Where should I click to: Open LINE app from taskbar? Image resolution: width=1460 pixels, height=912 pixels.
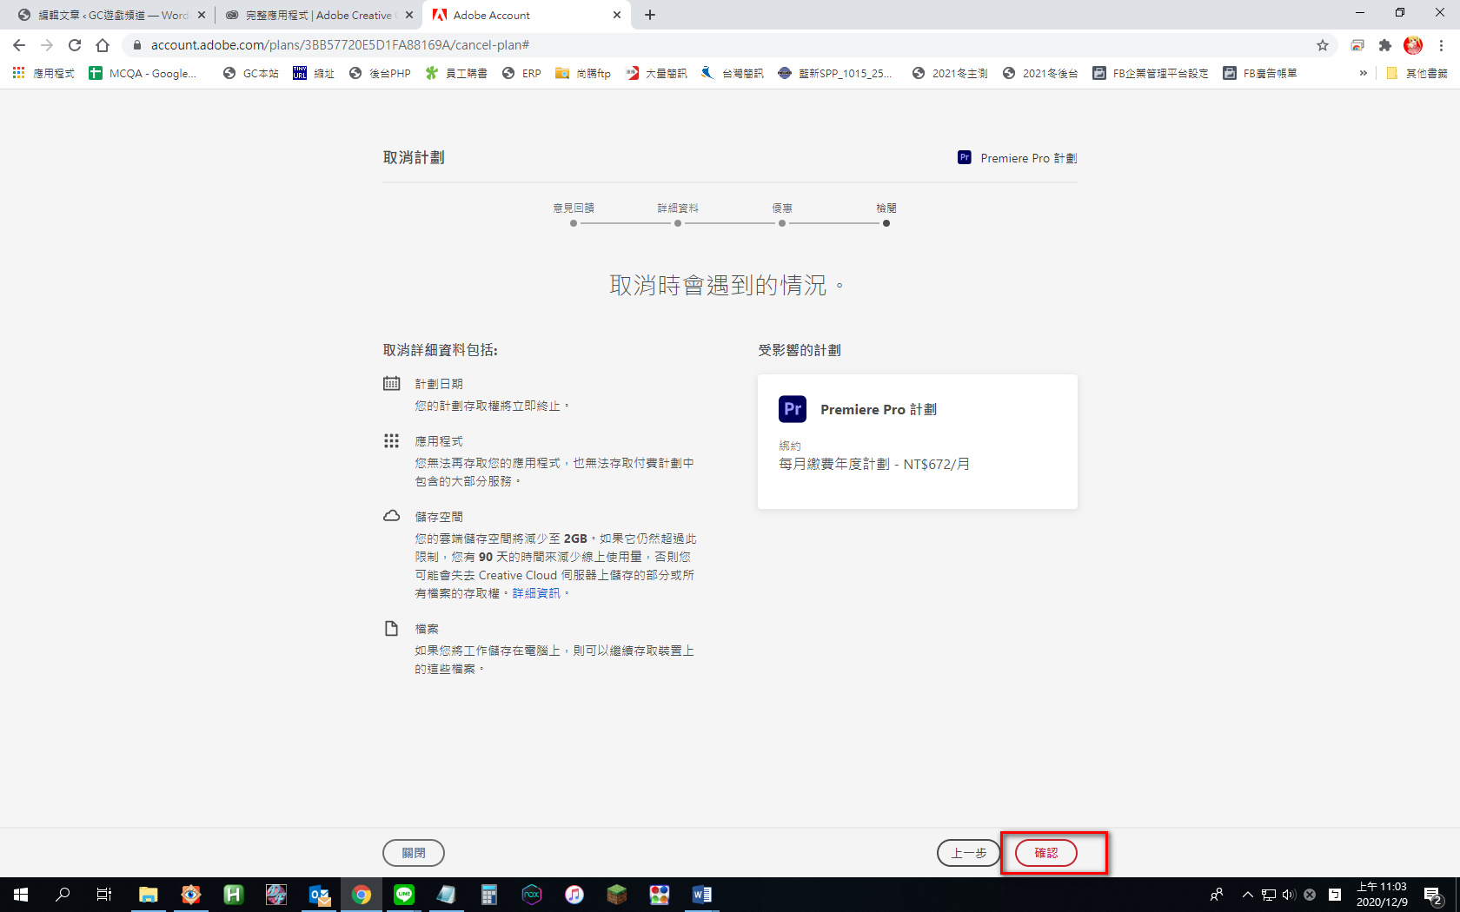tap(404, 895)
